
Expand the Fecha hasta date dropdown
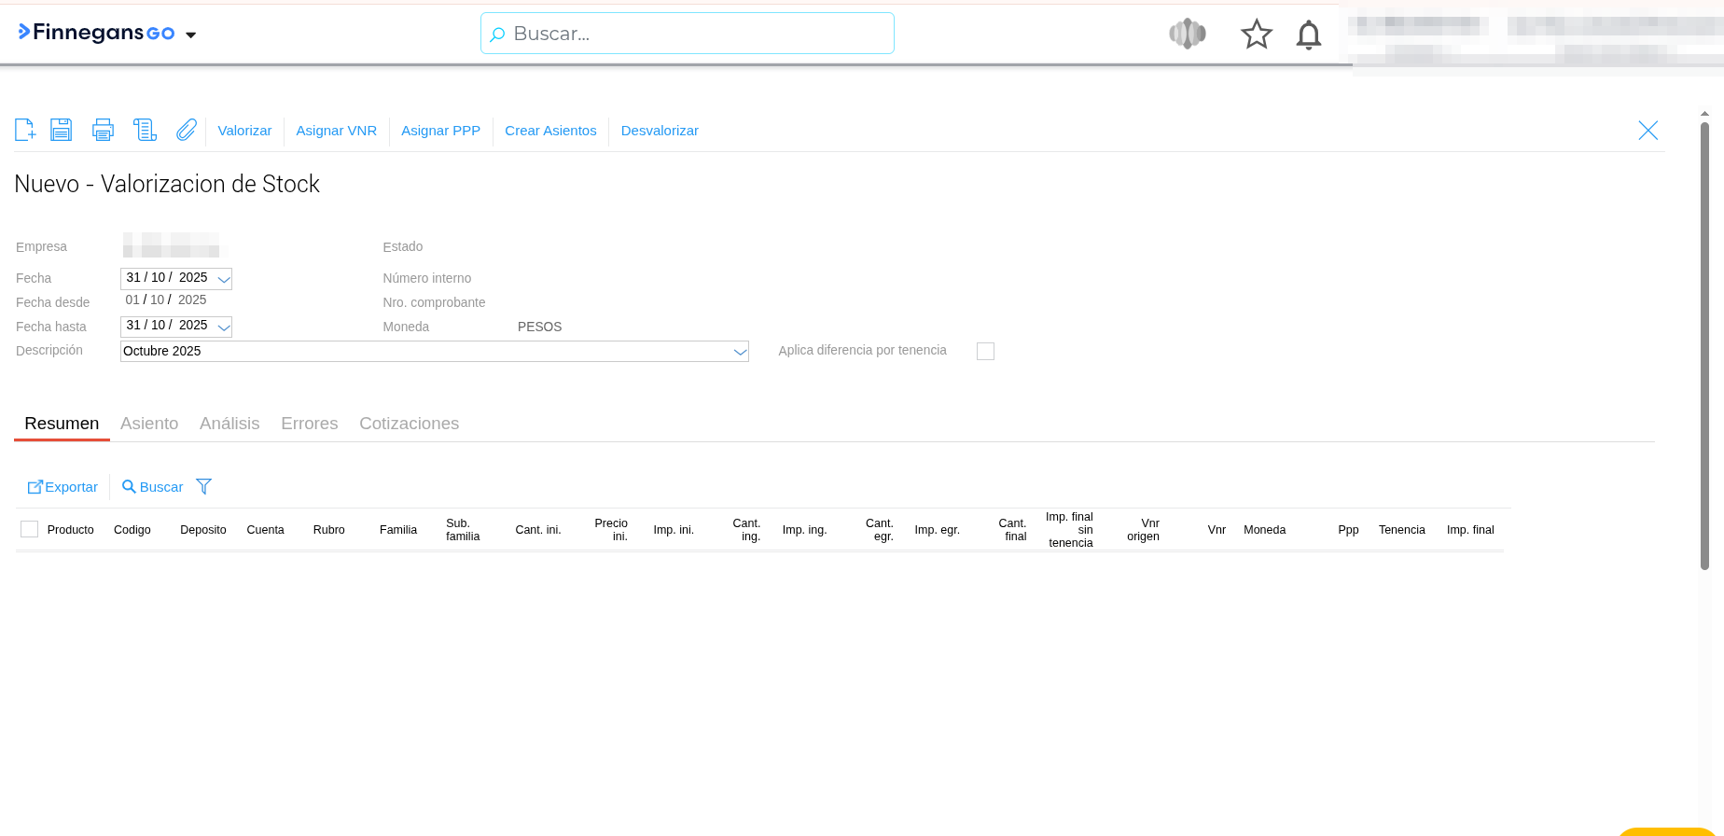pyautogui.click(x=224, y=327)
